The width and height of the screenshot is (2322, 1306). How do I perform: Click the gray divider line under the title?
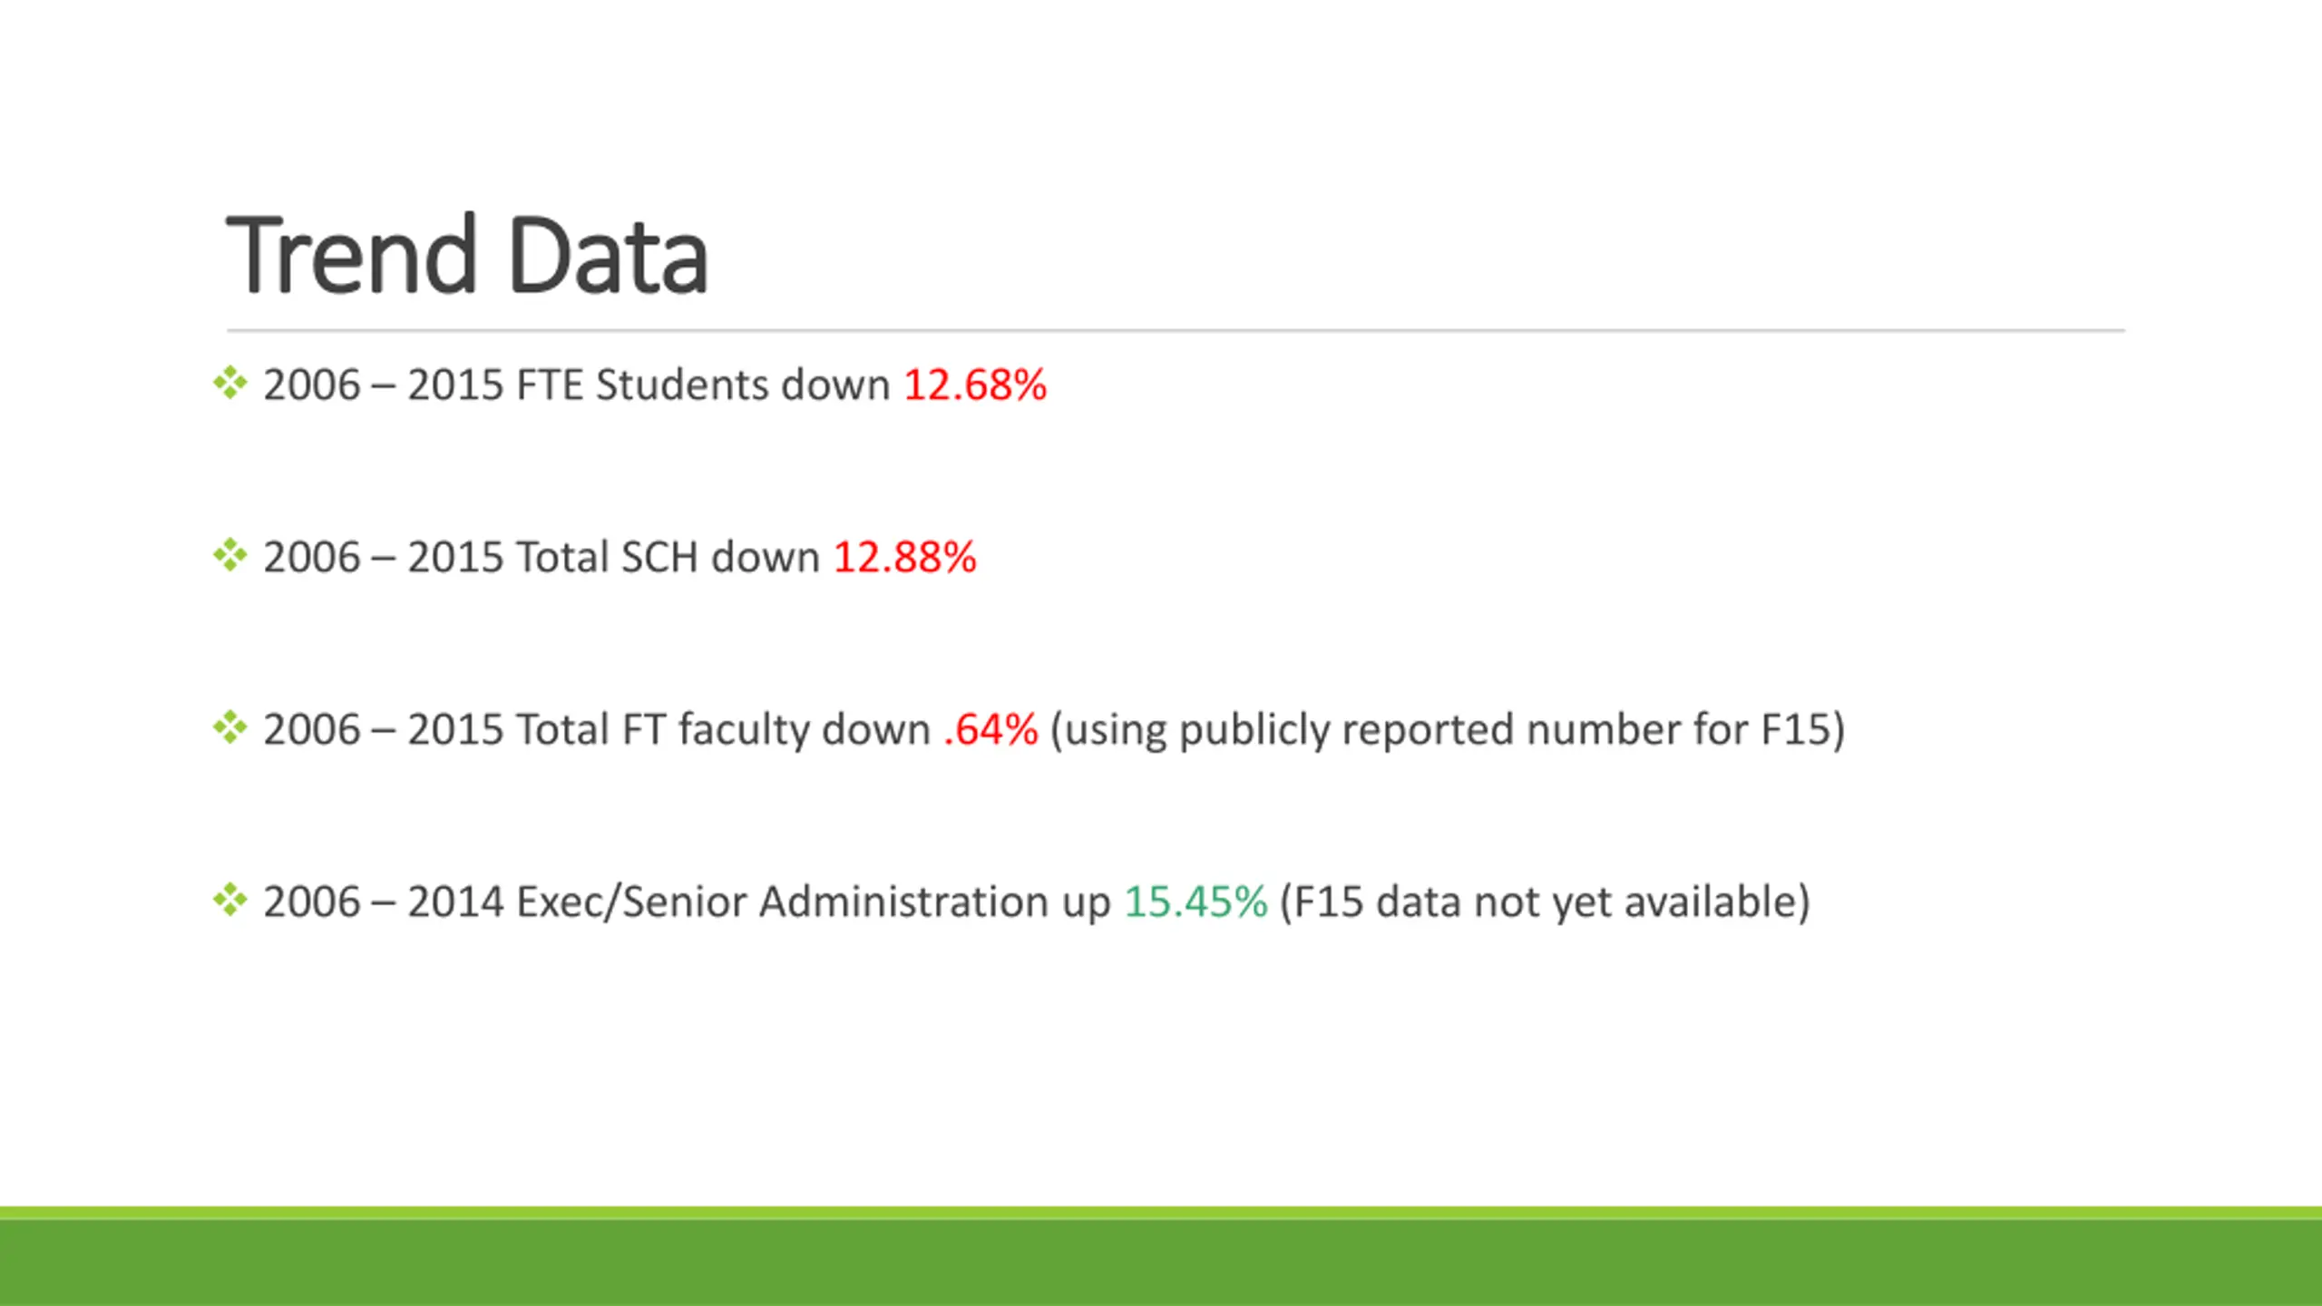click(1176, 330)
